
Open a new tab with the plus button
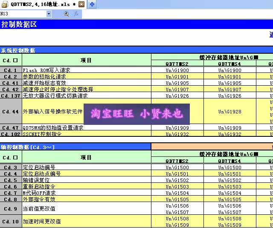coord(92,4)
